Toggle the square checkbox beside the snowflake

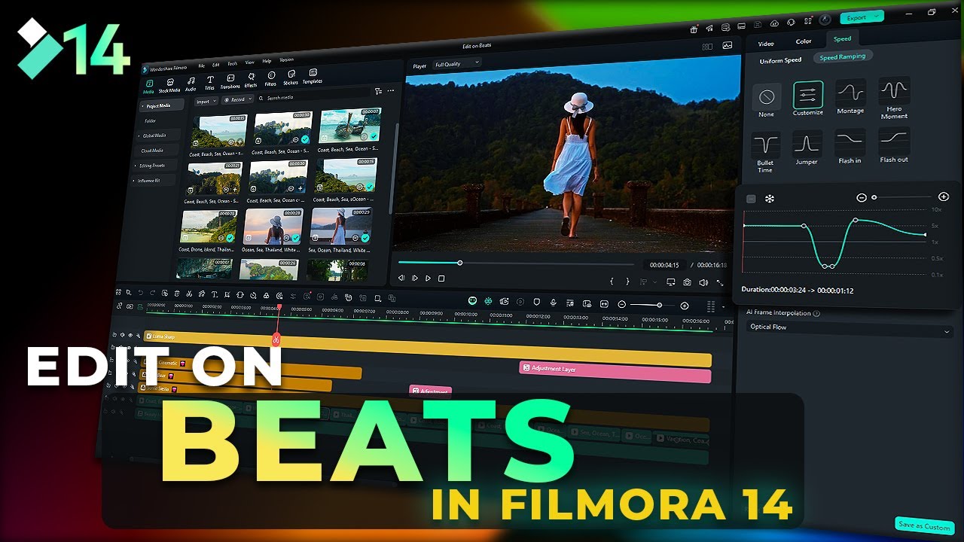pos(751,199)
